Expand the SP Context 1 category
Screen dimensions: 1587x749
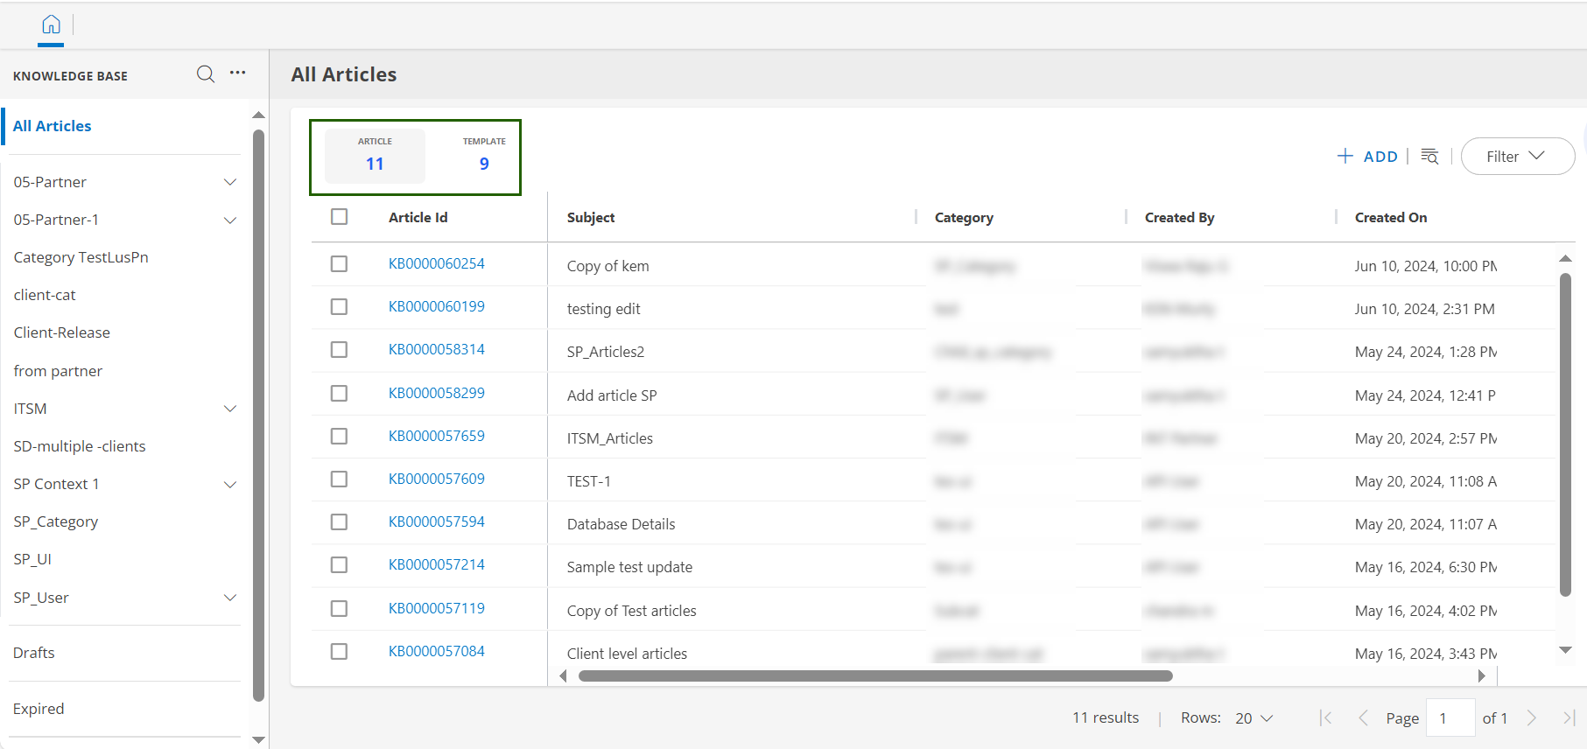click(230, 484)
